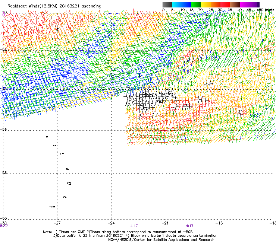Image resolution: width=276 pixels, height=242 pixels.
Task: Click the 4:17 time label near -24
Action: [x=134, y=226]
